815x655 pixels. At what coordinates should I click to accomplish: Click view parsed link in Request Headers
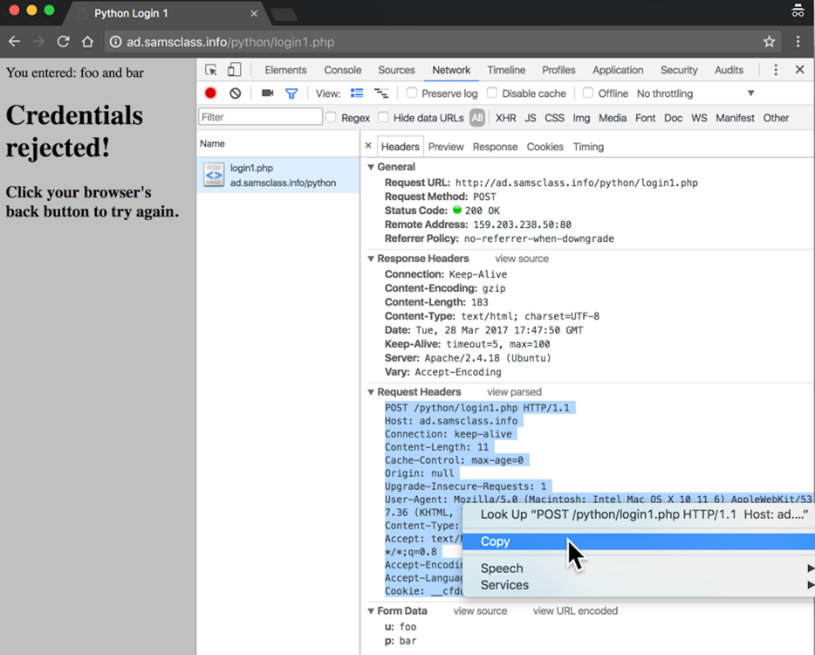click(x=514, y=392)
